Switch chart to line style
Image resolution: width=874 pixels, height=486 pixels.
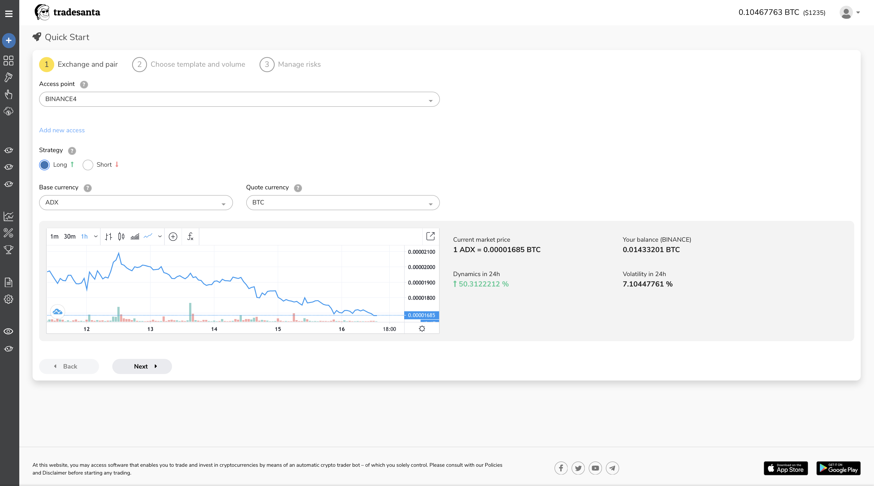(x=148, y=236)
